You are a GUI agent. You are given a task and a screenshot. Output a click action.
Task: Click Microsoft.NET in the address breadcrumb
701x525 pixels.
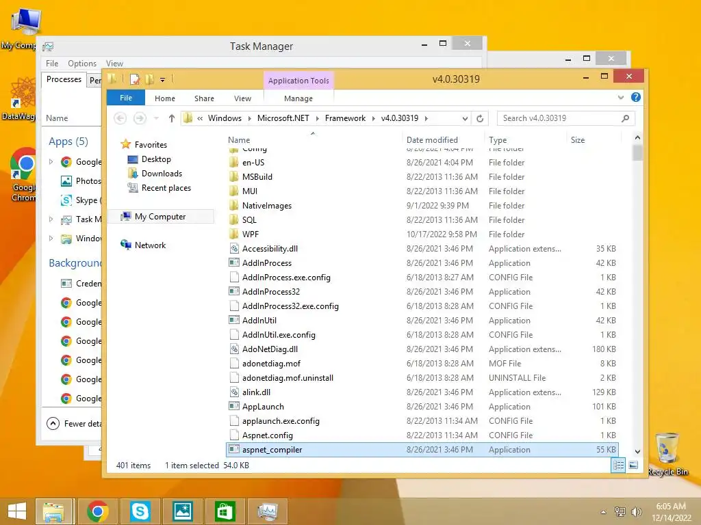click(x=283, y=118)
